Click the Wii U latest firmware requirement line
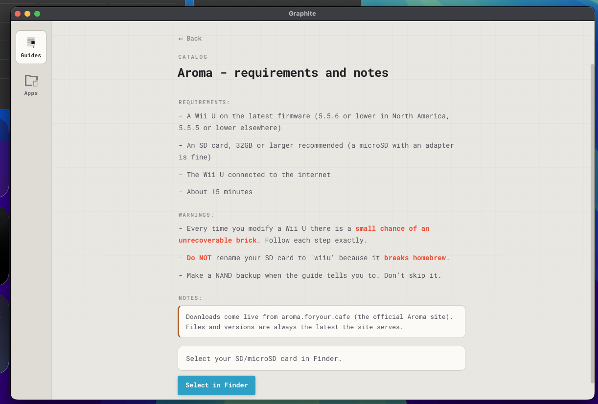Screen dimensions: 598x404 314,122
